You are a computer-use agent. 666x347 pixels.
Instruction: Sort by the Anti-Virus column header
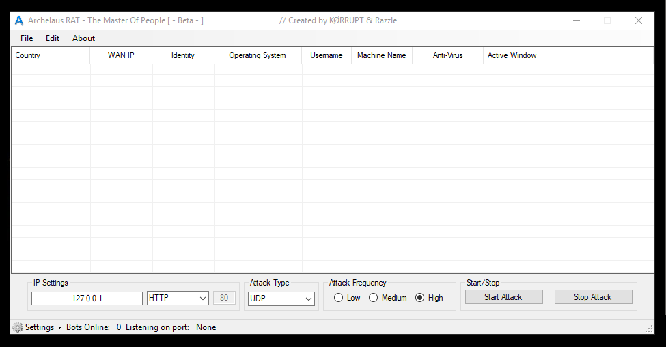point(447,55)
